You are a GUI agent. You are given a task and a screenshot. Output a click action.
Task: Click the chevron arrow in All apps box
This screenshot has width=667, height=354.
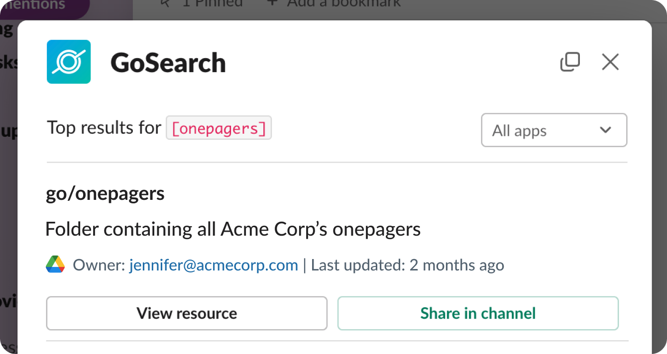[x=605, y=130]
